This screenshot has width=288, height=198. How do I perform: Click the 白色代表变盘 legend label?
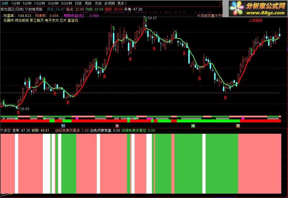pos(101,131)
